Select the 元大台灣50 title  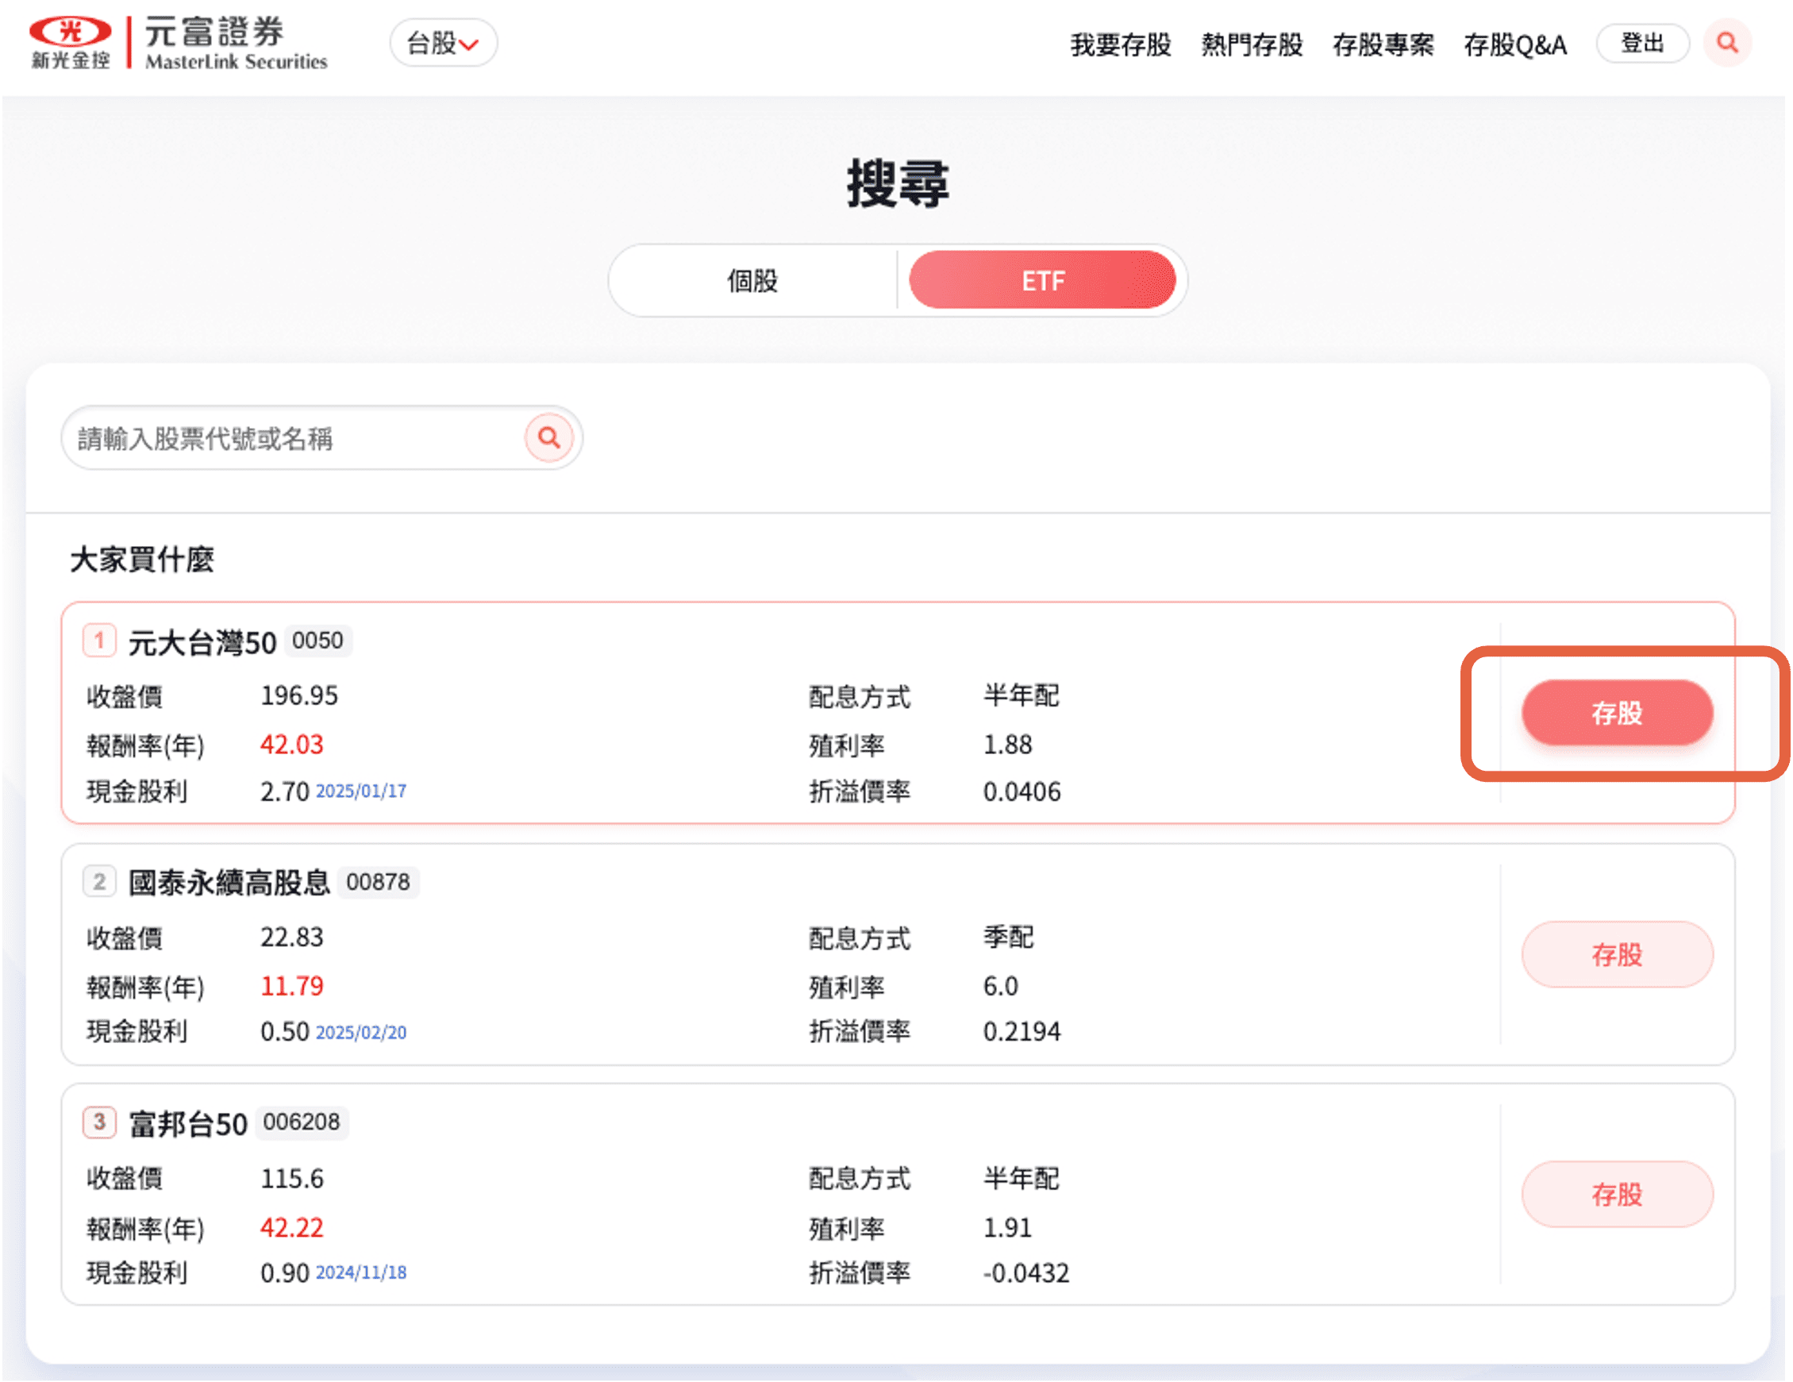tap(202, 642)
